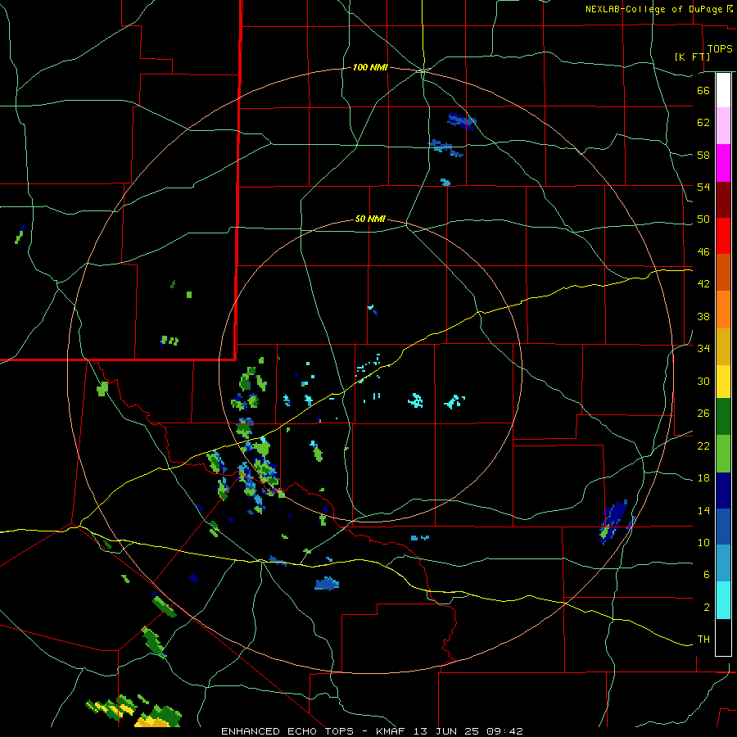Select the '54' legend value

703,187
